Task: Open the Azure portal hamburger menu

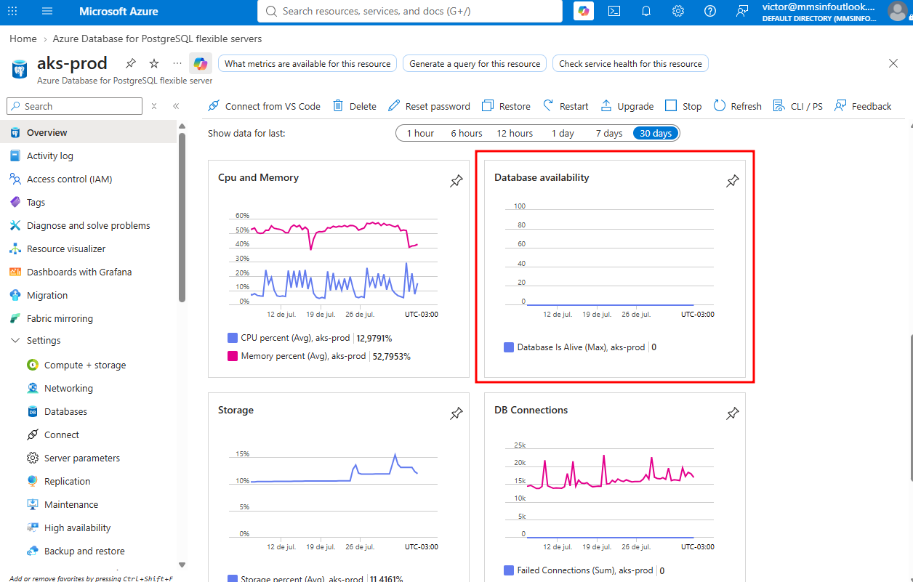Action: pos(47,11)
